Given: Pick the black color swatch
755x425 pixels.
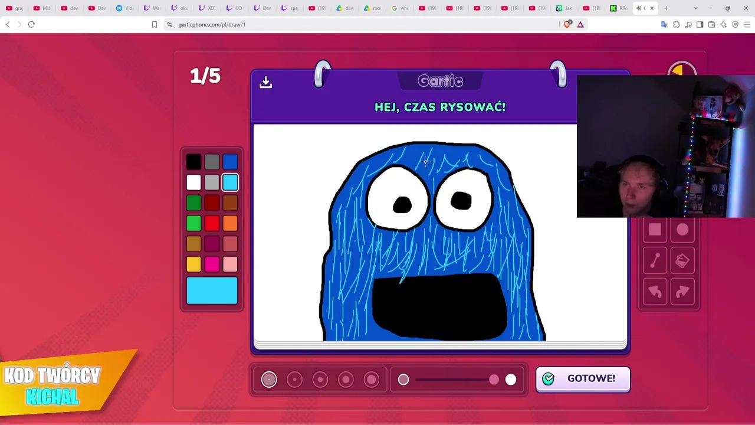Looking at the screenshot, I should click(x=193, y=162).
